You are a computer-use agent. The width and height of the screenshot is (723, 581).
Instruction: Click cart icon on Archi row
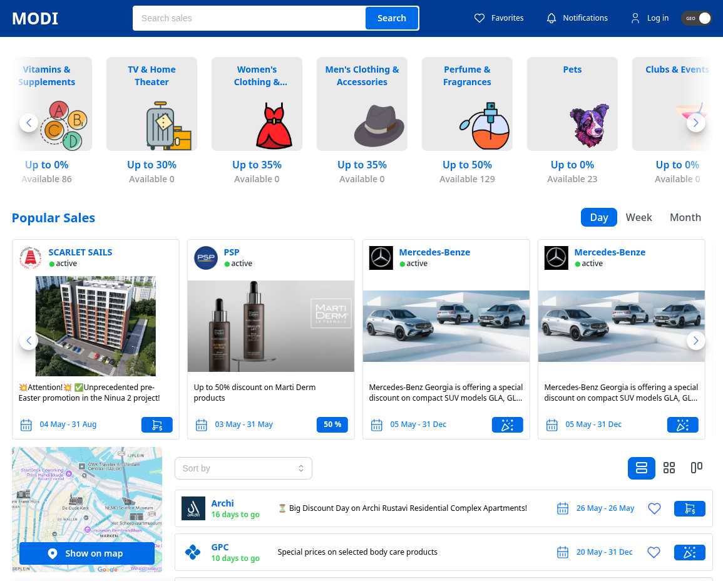point(689,508)
